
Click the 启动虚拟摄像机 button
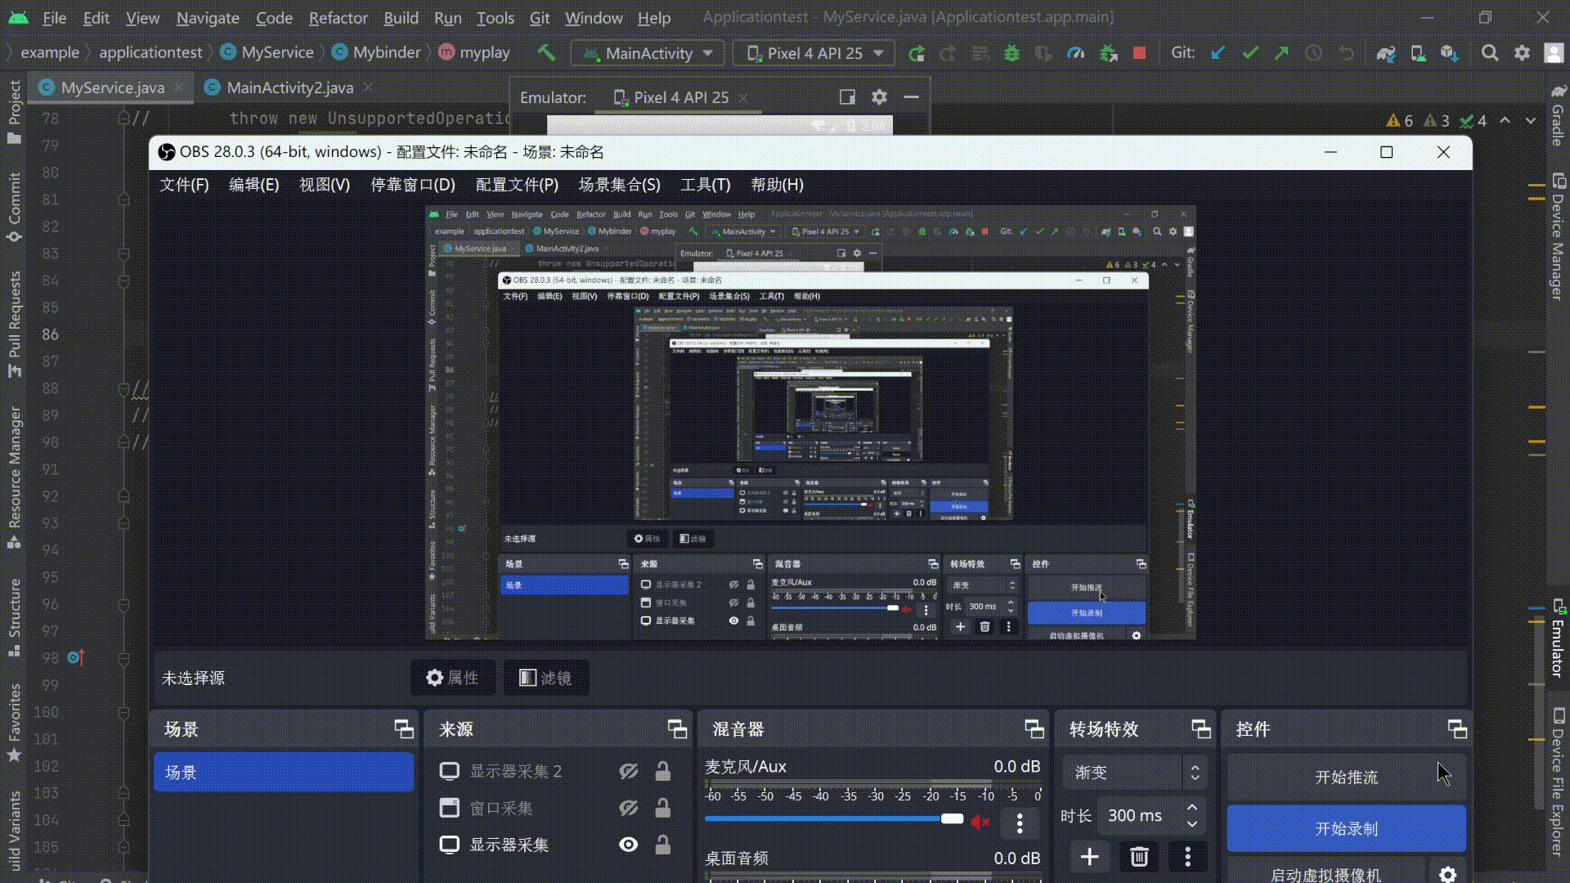click(1325, 874)
